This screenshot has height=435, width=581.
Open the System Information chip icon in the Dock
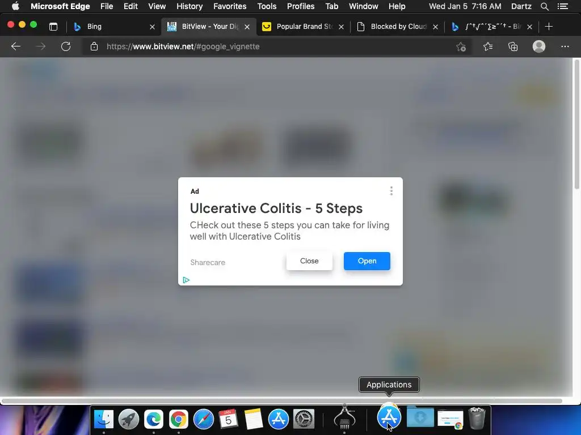[344, 417]
